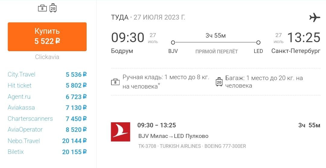Click the ТУДА 27 июля 2023 header
Viewport: 326px width, 168px height.
click(148, 17)
